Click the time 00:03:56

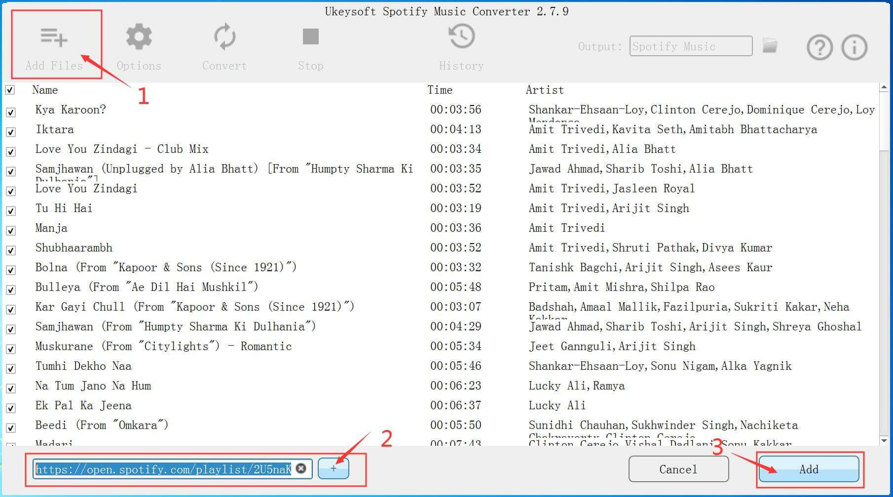(x=455, y=109)
